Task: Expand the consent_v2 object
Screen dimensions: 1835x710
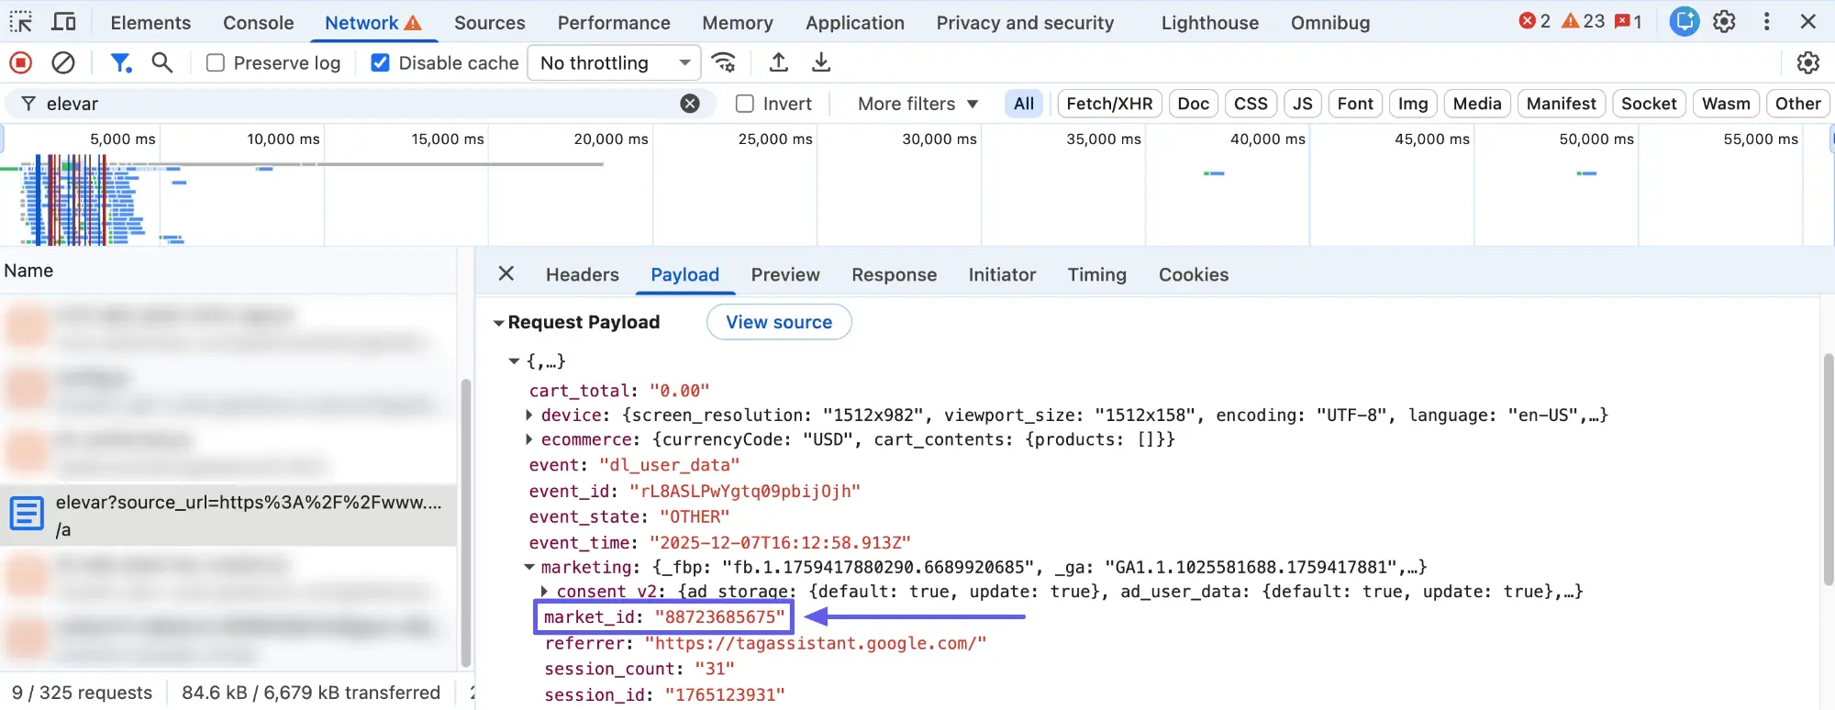Action: point(545,592)
